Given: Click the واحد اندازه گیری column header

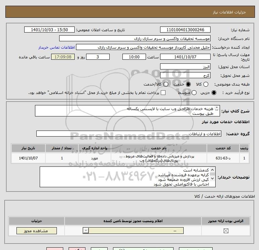Looking at the screenshot, I should point(95,148).
